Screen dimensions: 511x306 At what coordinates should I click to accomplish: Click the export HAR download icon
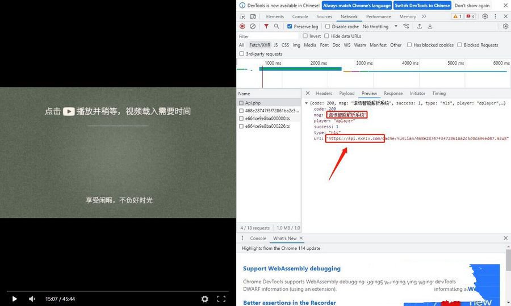[x=430, y=26]
